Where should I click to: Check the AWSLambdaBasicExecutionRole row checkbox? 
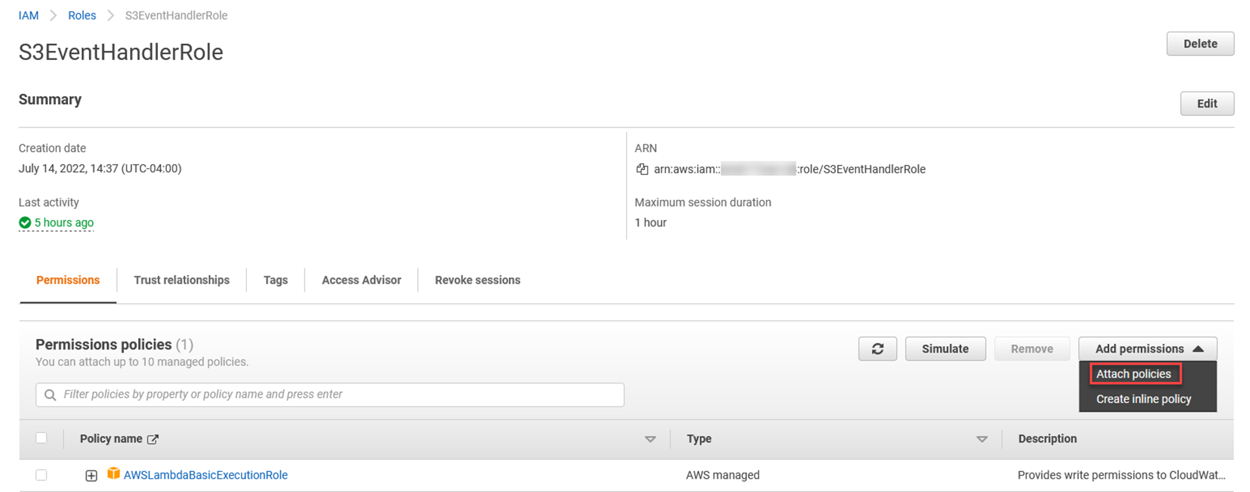pyautogui.click(x=41, y=475)
